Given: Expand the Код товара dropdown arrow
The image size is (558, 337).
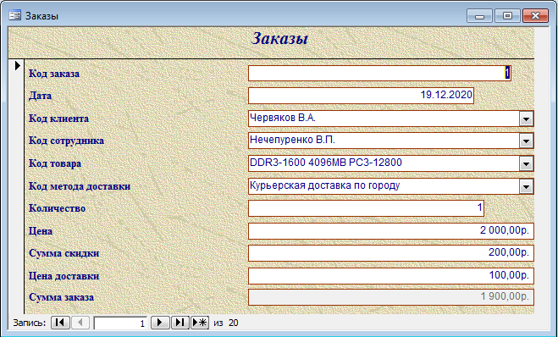Looking at the screenshot, I should coord(526,163).
